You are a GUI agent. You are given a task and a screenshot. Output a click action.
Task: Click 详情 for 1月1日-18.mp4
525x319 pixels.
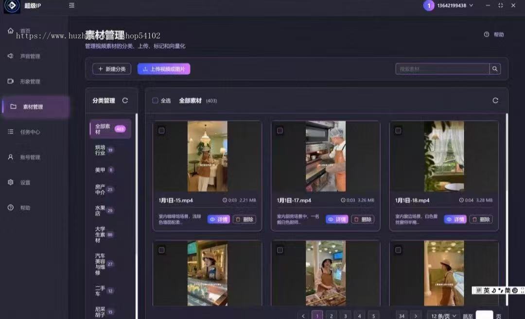click(455, 220)
